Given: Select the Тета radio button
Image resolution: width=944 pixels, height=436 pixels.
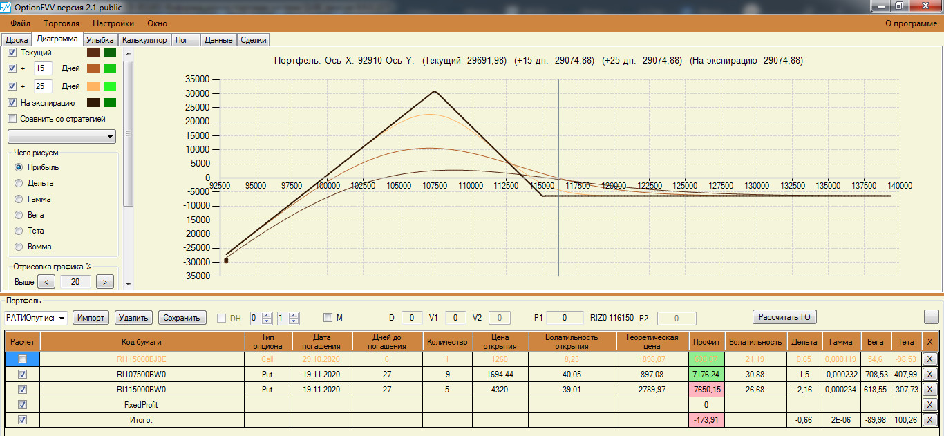Looking at the screenshot, I should point(19,231).
